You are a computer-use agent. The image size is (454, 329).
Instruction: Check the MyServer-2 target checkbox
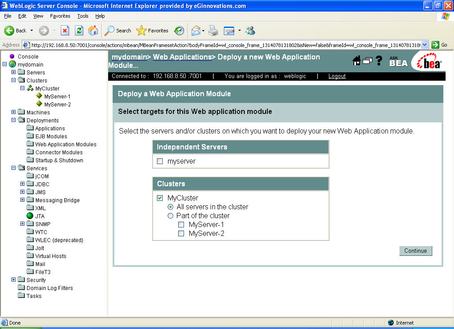point(181,233)
